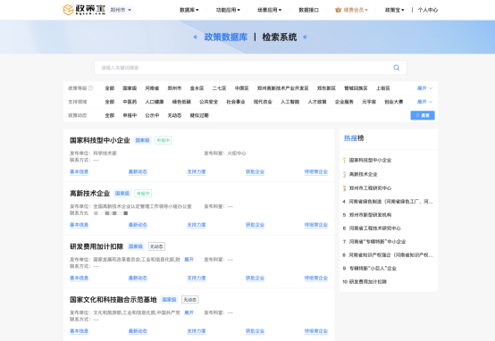Open 郑州市工程研究中心 in 热搜榜
The width and height of the screenshot is (495, 341).
370,188
